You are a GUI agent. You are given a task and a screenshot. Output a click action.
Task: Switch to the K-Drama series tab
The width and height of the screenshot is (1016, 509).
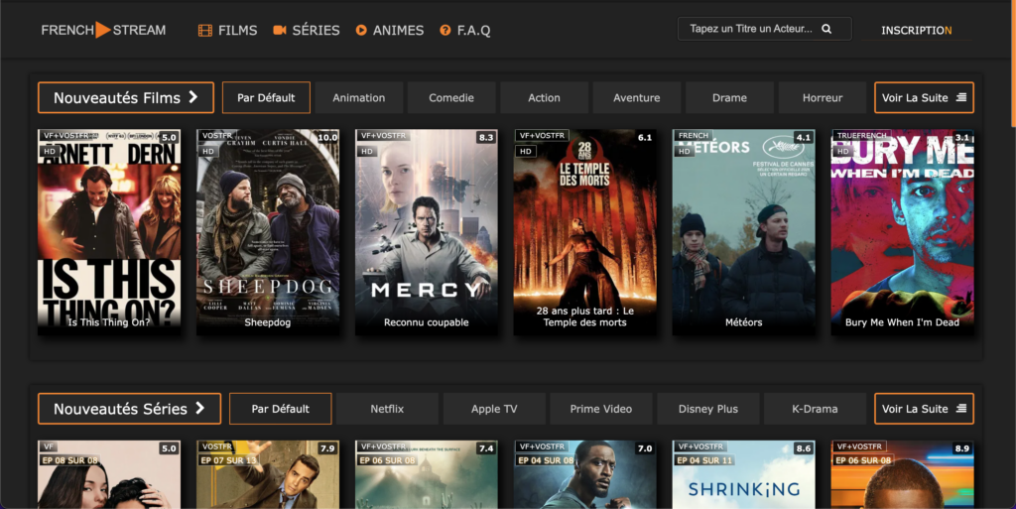(x=815, y=409)
